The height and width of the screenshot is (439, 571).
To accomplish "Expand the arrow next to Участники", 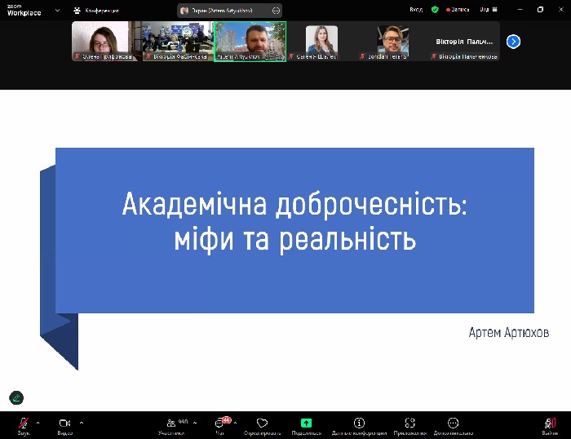I will coord(195,423).
